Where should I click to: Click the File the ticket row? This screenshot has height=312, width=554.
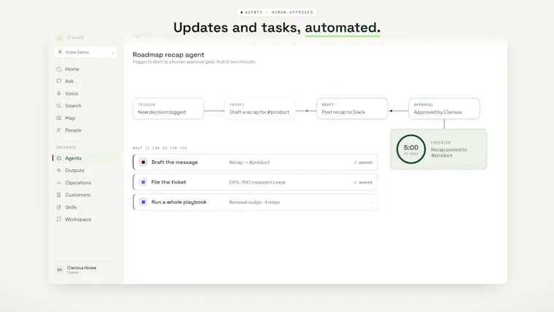(x=255, y=182)
